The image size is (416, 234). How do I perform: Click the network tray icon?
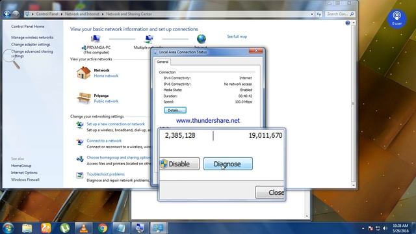[378, 228]
